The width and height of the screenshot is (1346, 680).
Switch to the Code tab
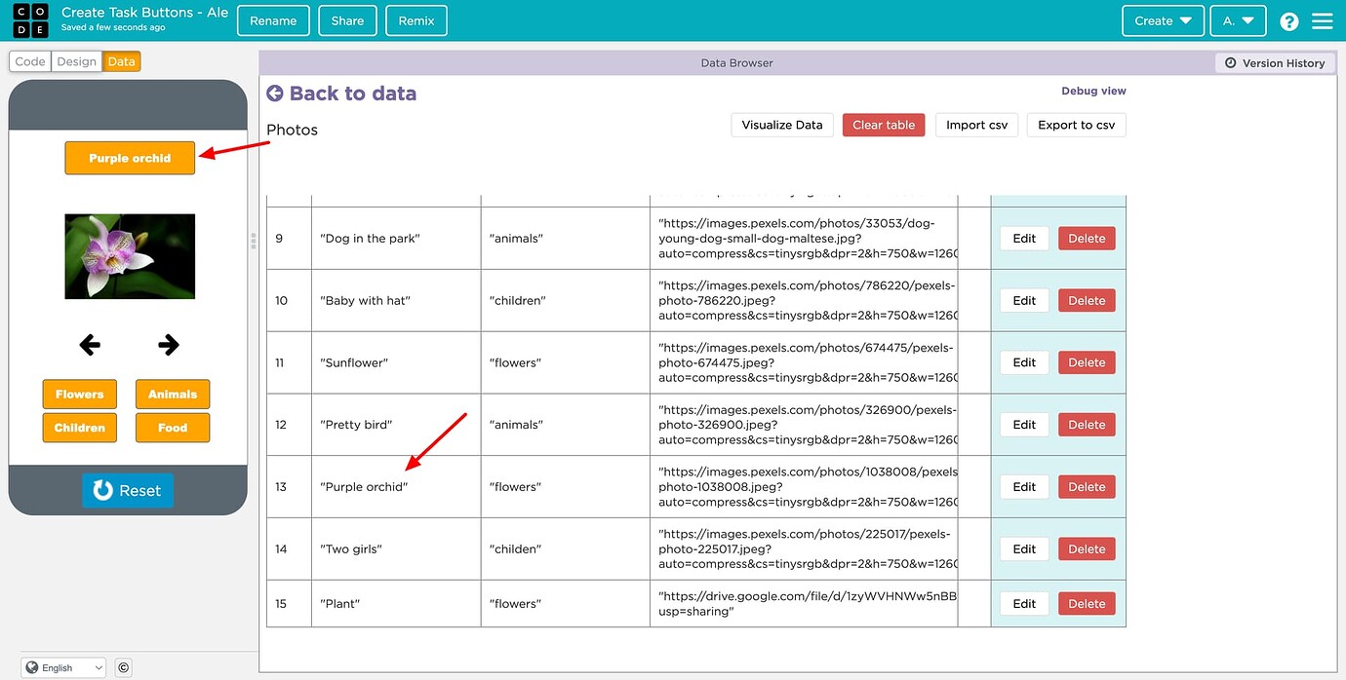pos(29,60)
